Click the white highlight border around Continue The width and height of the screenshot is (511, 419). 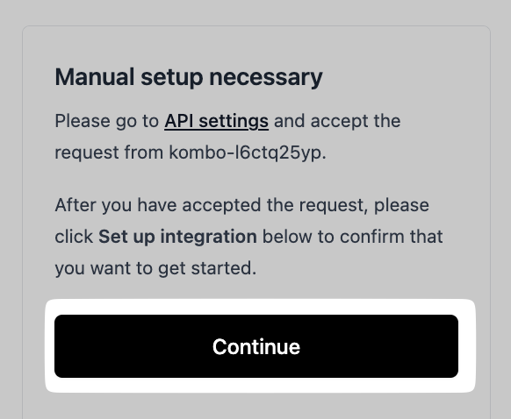click(260, 307)
